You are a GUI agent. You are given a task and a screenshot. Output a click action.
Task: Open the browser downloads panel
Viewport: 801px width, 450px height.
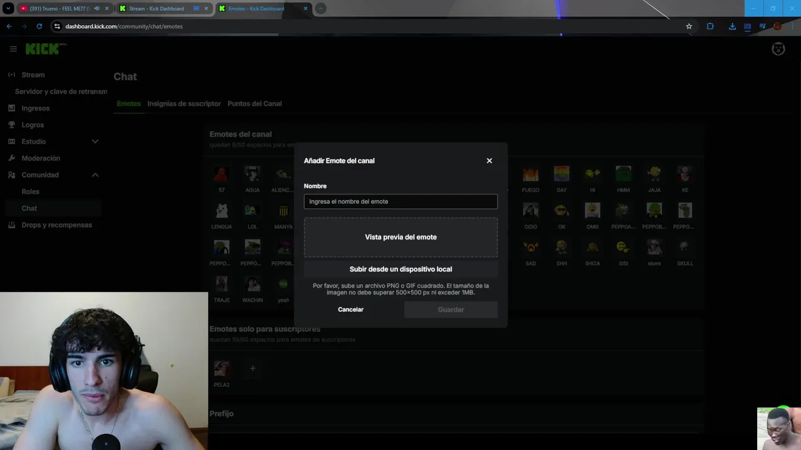tap(732, 26)
